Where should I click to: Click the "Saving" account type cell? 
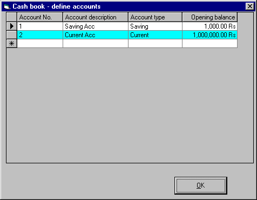pos(155,26)
